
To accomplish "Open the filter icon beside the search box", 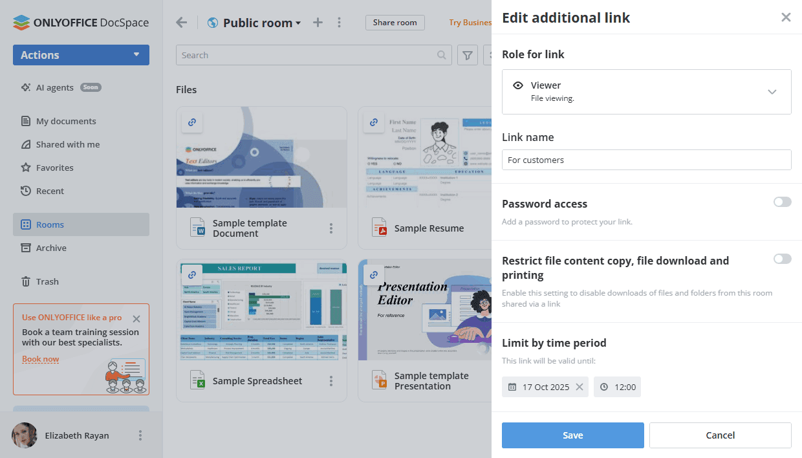I will (x=468, y=56).
